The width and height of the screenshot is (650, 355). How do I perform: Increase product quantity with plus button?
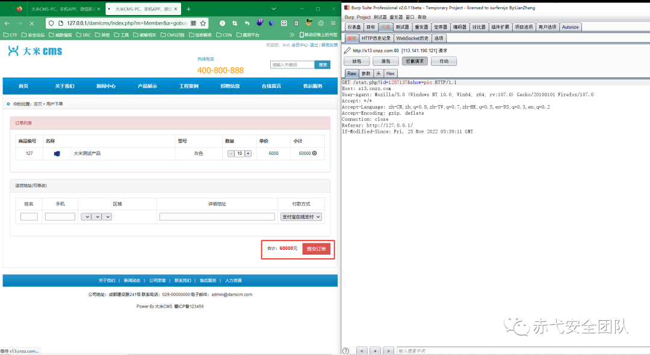pos(248,154)
